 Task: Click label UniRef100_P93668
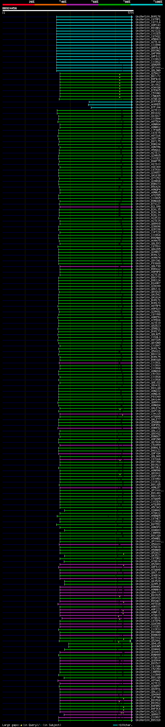click(x=148, y=264)
